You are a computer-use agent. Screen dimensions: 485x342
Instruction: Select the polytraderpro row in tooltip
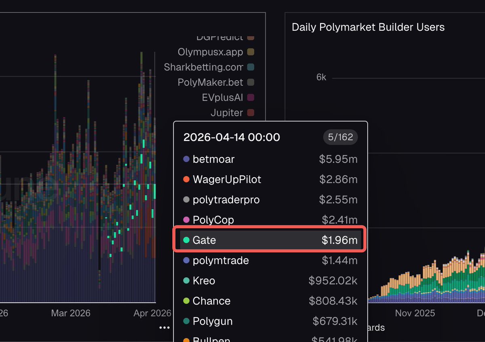tap(270, 199)
